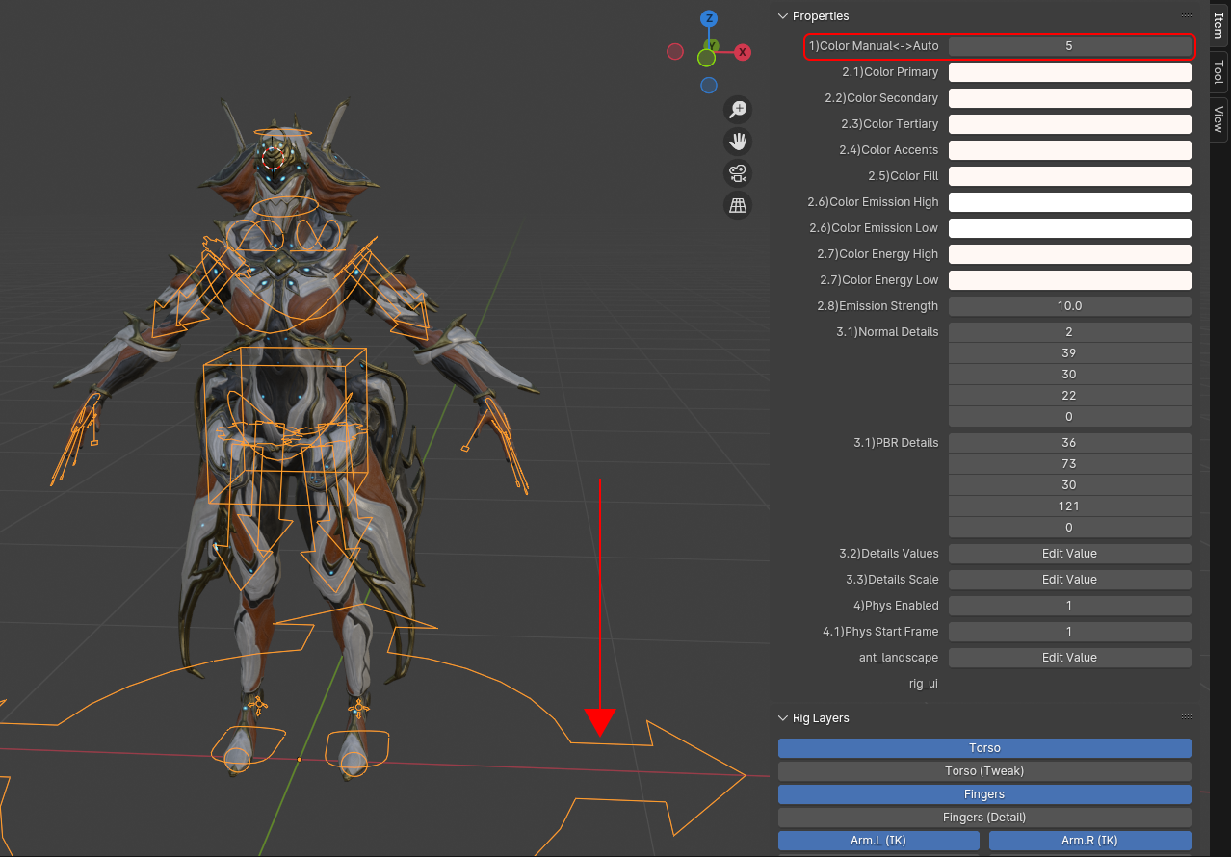This screenshot has height=857, width=1231.
Task: Switch perspective/orthographic grid icon
Action: click(739, 205)
